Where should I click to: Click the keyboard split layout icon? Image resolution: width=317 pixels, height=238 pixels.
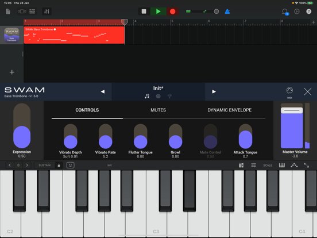point(241,165)
